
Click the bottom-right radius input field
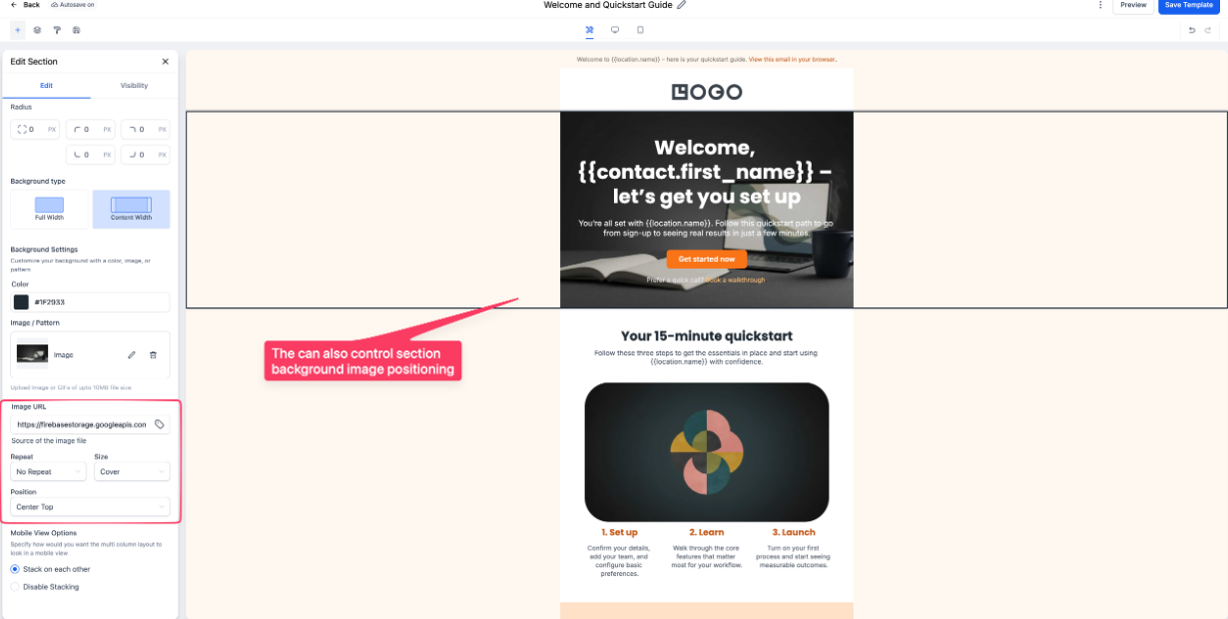(146, 155)
